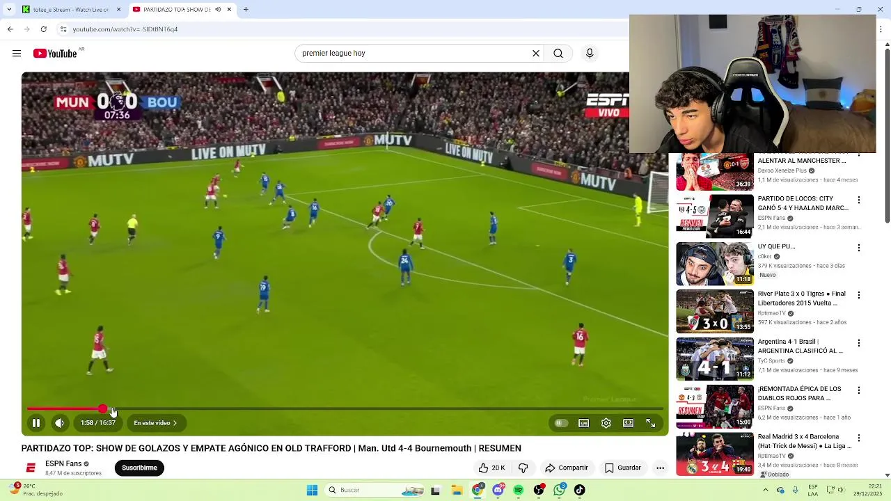Seek on the video progress bar
This screenshot has width=891, height=501.
pos(345,409)
